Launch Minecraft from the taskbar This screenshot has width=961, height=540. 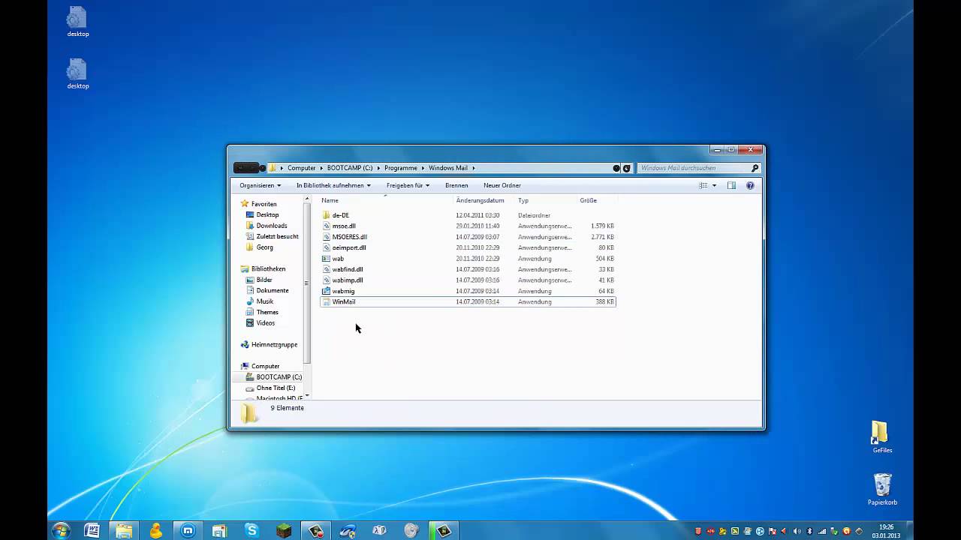283,530
